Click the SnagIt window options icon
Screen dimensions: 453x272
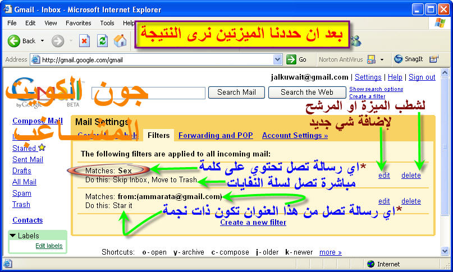coord(434,59)
